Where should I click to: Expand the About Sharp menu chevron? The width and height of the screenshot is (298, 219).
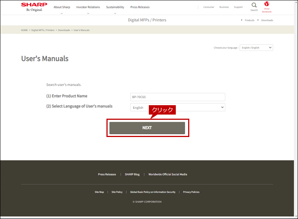[61, 13]
